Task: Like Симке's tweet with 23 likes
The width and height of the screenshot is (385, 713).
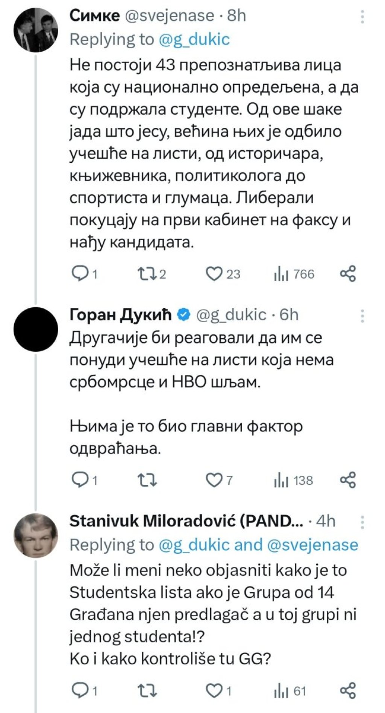Action: pyautogui.click(x=223, y=274)
